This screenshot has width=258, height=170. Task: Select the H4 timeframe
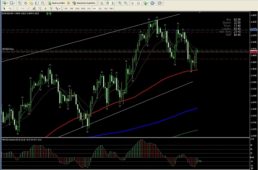click(94, 9)
